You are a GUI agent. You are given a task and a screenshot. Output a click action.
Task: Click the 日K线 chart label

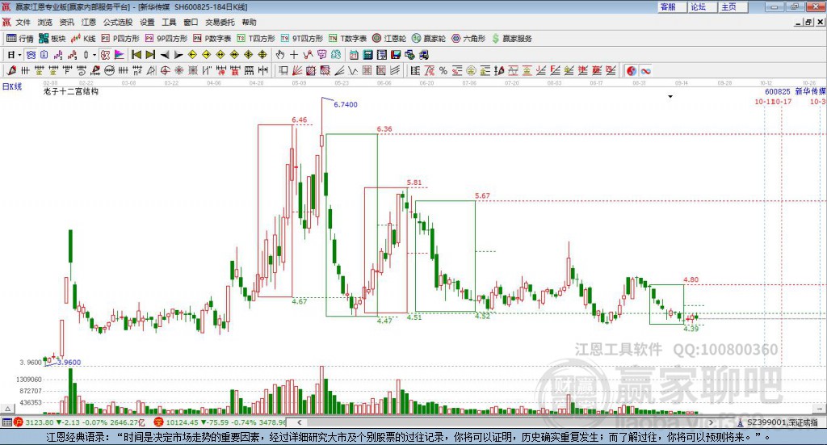pyautogui.click(x=12, y=86)
